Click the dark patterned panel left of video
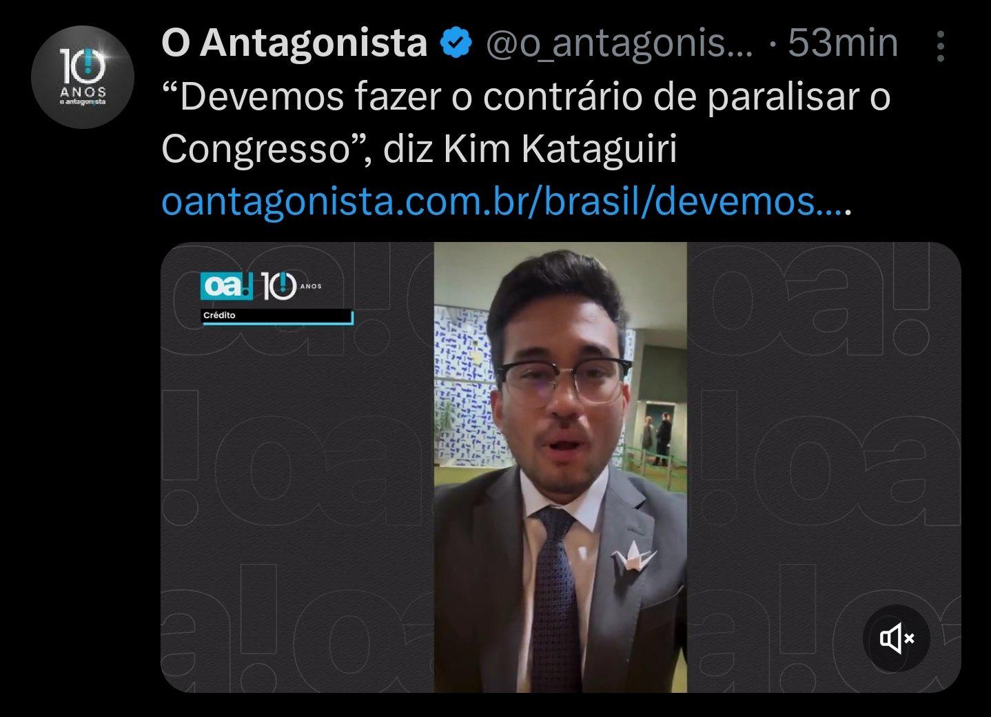This screenshot has width=991, height=717. click(x=297, y=467)
